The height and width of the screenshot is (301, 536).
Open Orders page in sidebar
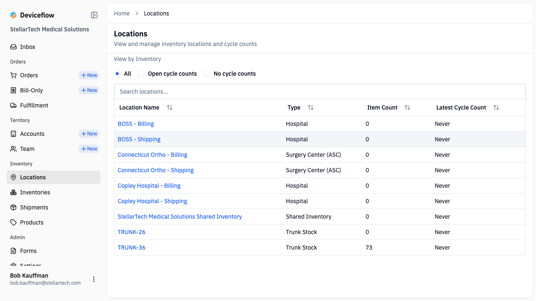(x=29, y=75)
